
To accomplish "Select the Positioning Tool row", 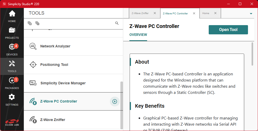I will point(73,65).
